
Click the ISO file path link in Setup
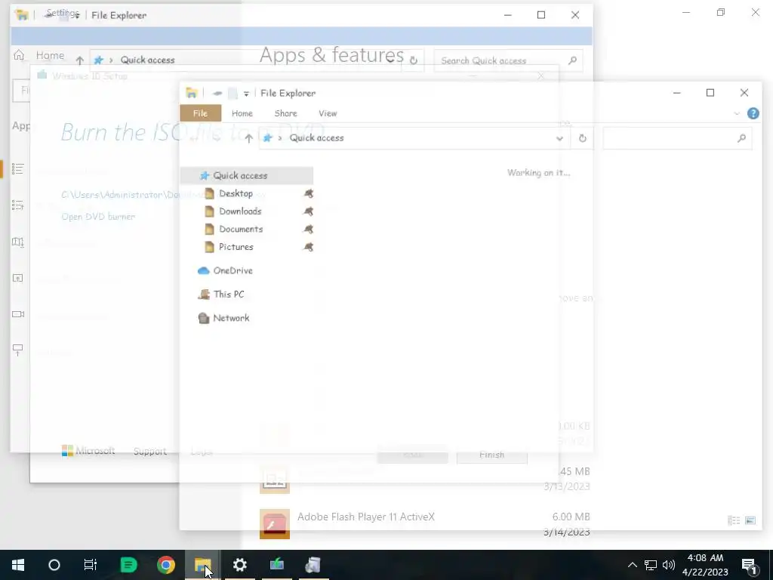163,195
